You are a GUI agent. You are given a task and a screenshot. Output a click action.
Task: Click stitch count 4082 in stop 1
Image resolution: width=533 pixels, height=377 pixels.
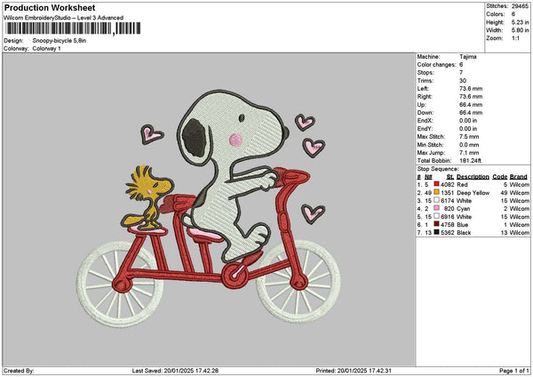448,184
